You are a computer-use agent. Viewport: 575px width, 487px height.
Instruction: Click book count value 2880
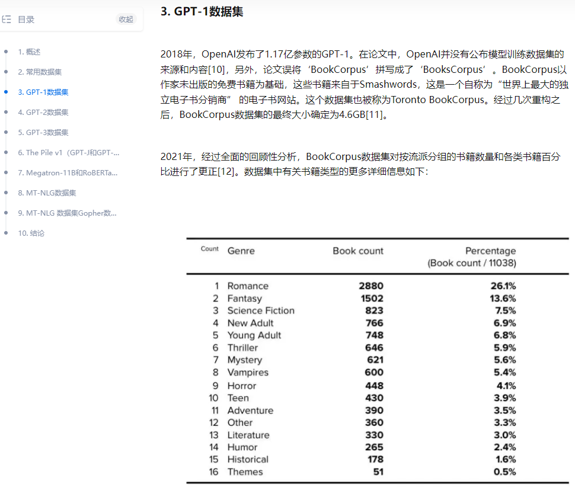point(371,286)
